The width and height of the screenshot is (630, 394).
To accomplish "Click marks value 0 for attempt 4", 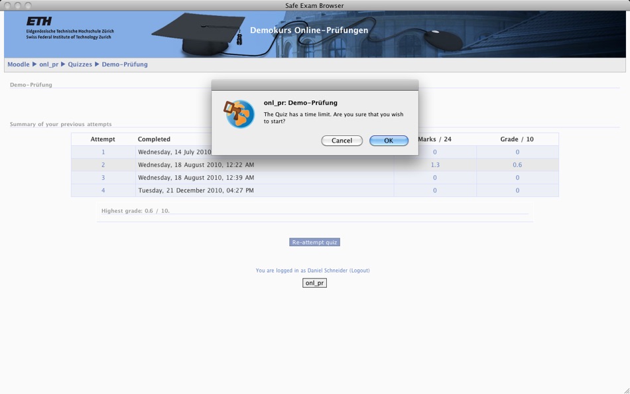I will coord(435,190).
